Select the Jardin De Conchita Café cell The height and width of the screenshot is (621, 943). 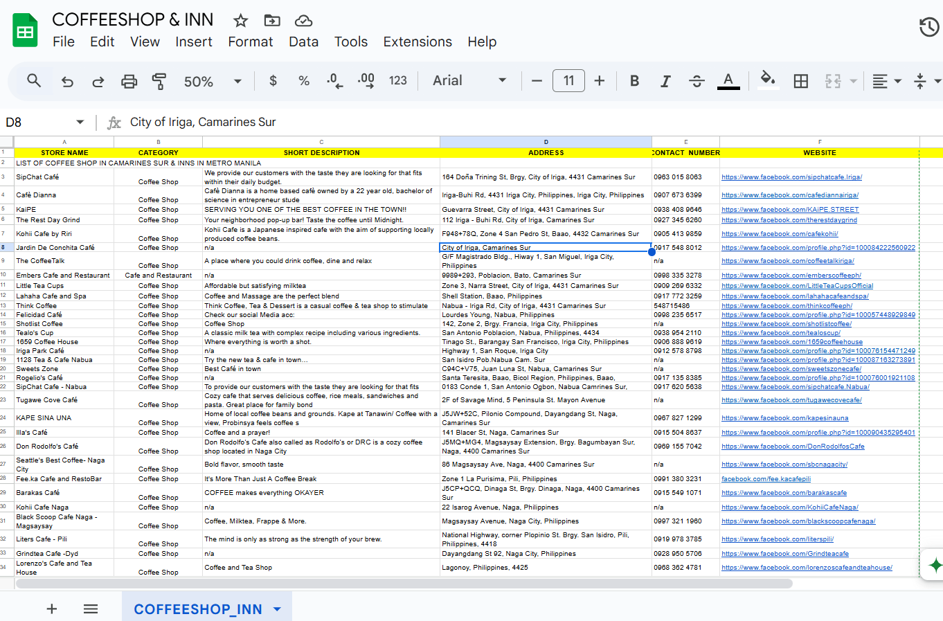(x=64, y=248)
